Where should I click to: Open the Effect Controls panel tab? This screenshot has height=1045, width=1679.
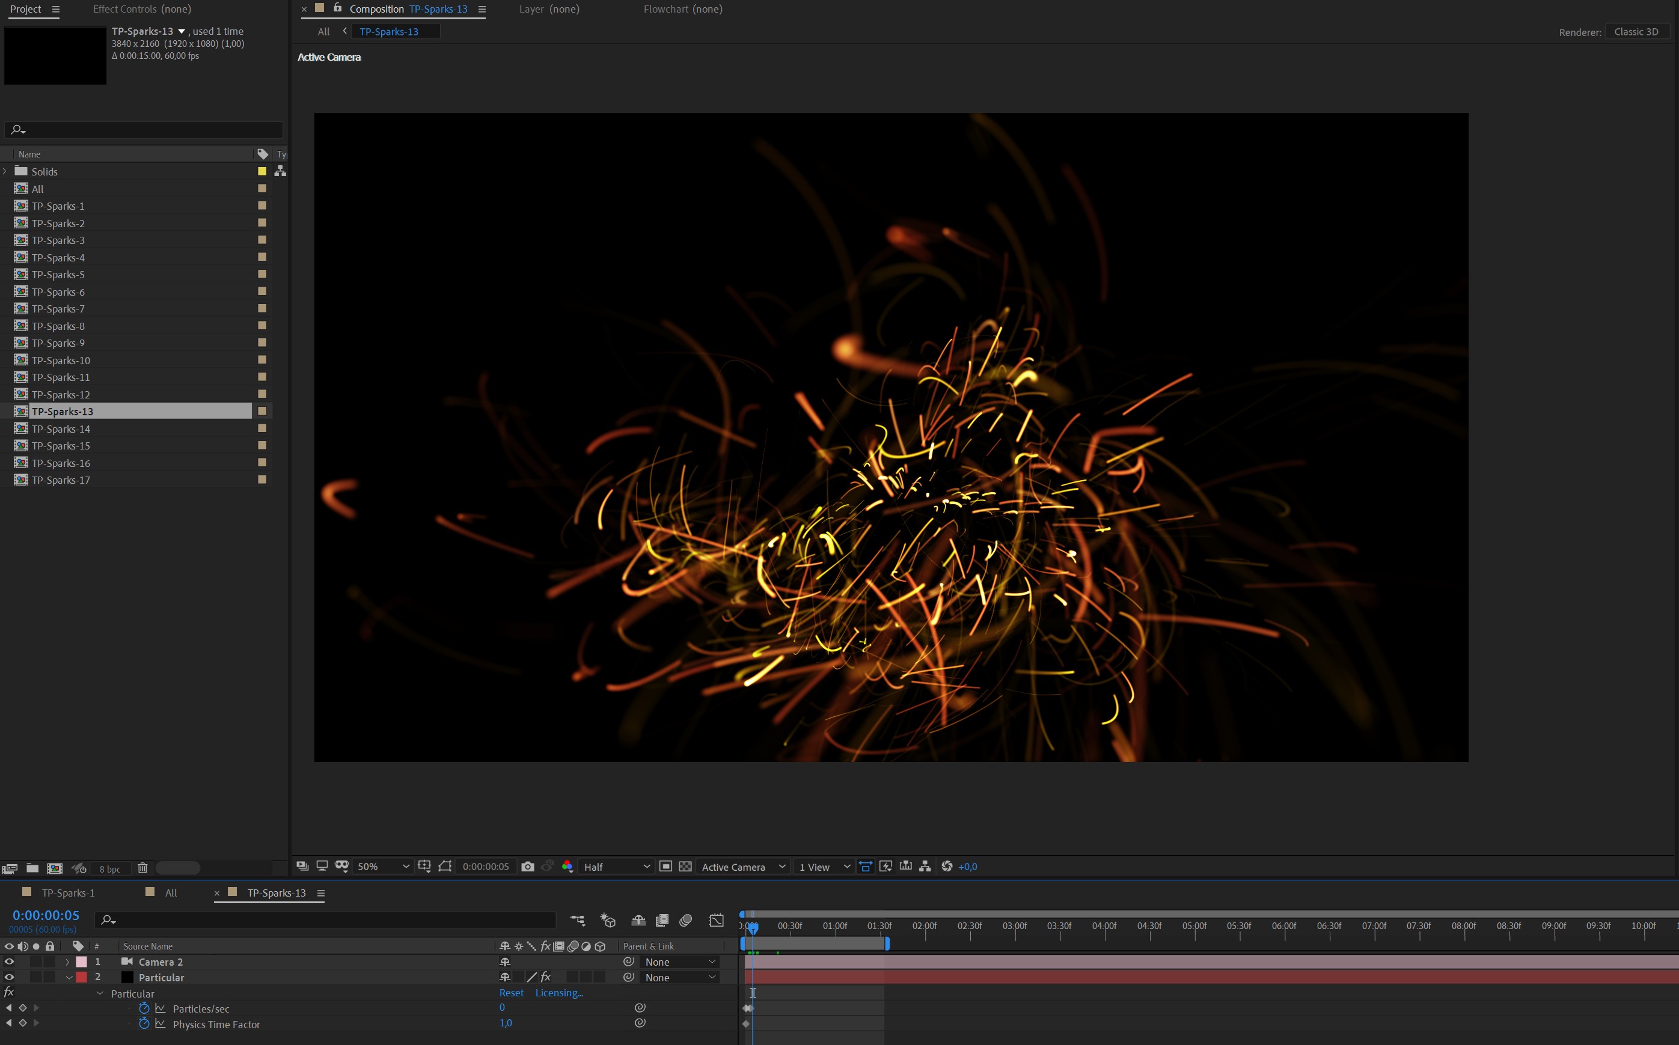[142, 9]
